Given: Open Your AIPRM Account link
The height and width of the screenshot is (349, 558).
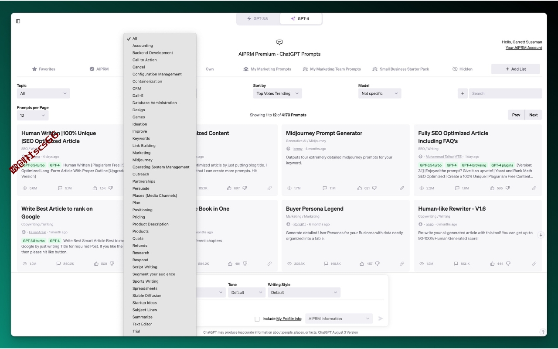Looking at the screenshot, I should [x=524, y=48].
